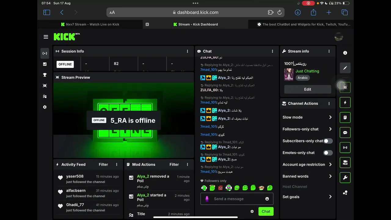Open Safari sidebar toggle icon
Screen dimensions: 391x220
click(46, 13)
